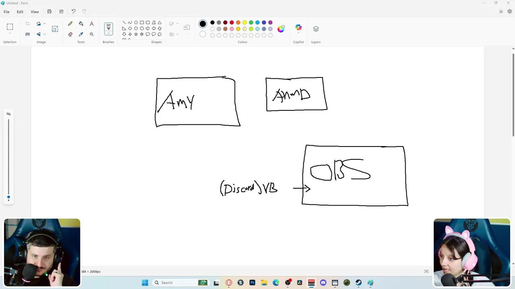Expand the Brushes dropdown arrow
This screenshot has height=289, width=515.
[108, 34]
